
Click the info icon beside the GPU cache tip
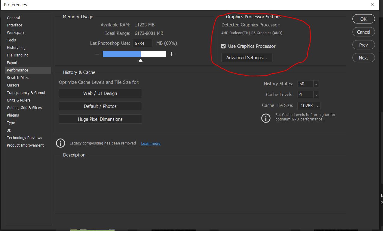coord(266,118)
